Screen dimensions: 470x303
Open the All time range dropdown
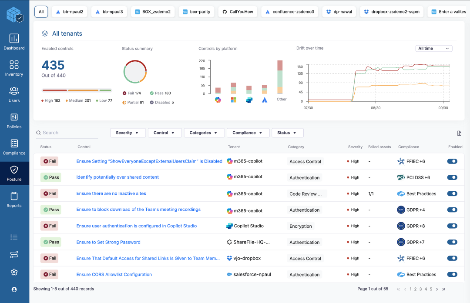point(433,49)
